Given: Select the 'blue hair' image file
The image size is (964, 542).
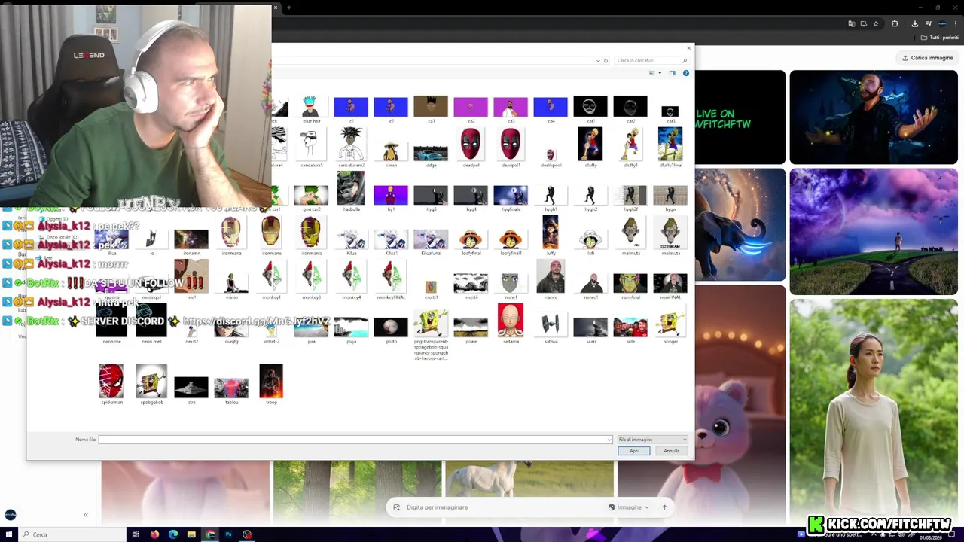Looking at the screenshot, I should point(310,109).
